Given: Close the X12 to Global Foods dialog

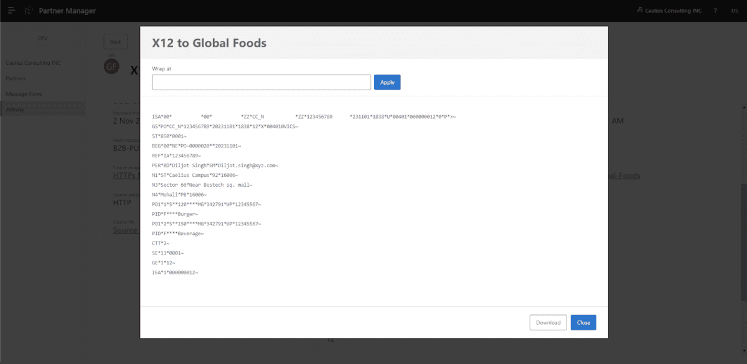Looking at the screenshot, I should click(x=583, y=322).
